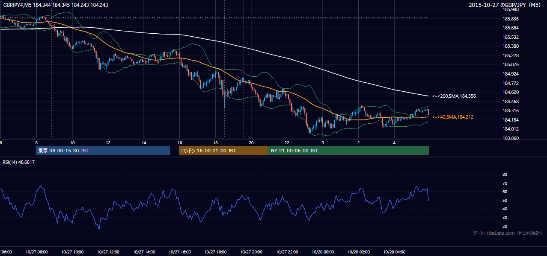The height and width of the screenshot is (256, 547).
Task: Click price axis label 185.228
Action: [x=511, y=55]
